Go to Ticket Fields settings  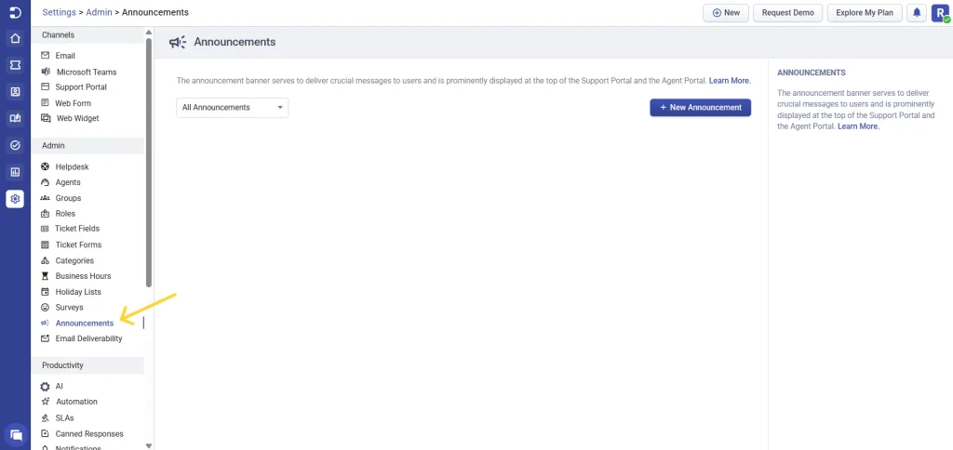point(77,229)
